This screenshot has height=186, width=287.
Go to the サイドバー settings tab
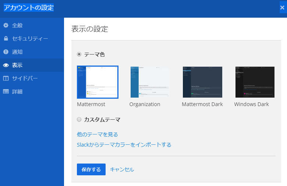32,78
